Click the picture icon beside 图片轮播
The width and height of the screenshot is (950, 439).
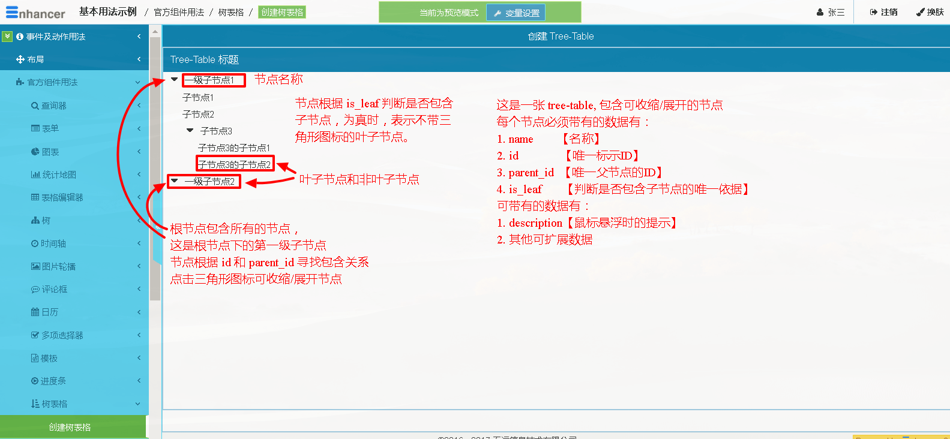[x=35, y=266]
